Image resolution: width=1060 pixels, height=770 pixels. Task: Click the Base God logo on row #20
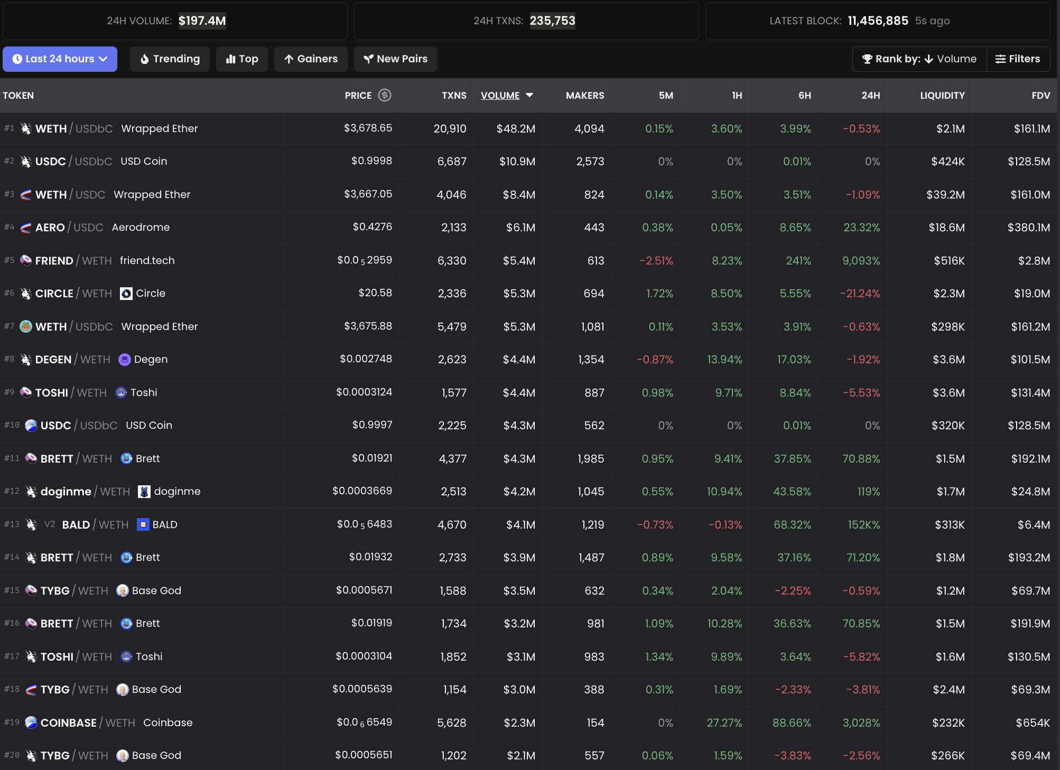[x=123, y=756]
